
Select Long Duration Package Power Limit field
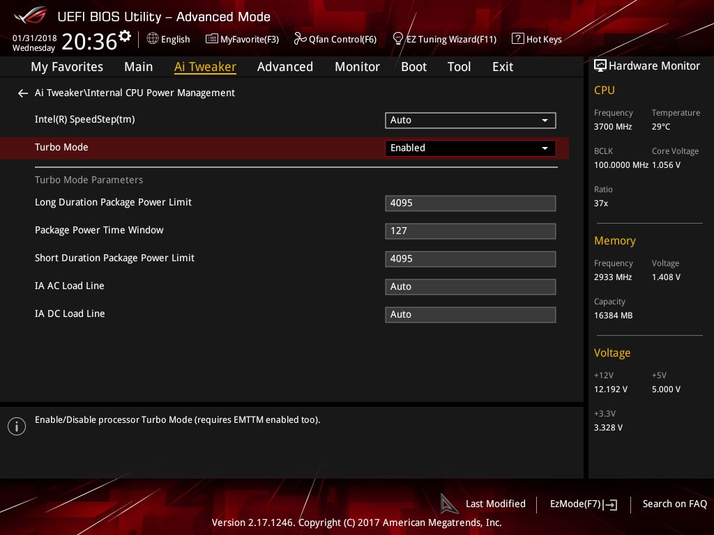[470, 203]
